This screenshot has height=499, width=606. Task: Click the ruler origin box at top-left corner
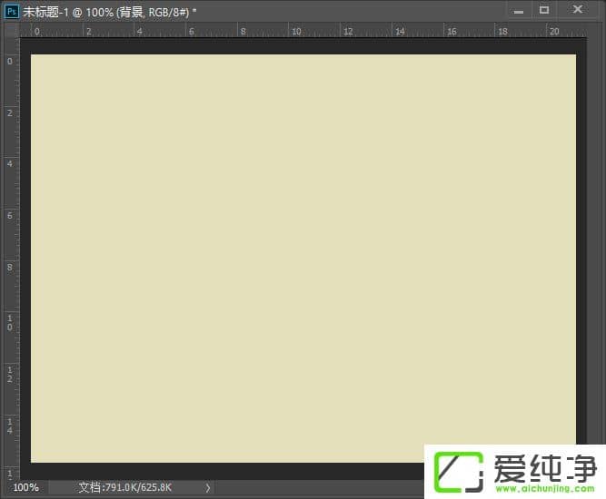click(11, 30)
